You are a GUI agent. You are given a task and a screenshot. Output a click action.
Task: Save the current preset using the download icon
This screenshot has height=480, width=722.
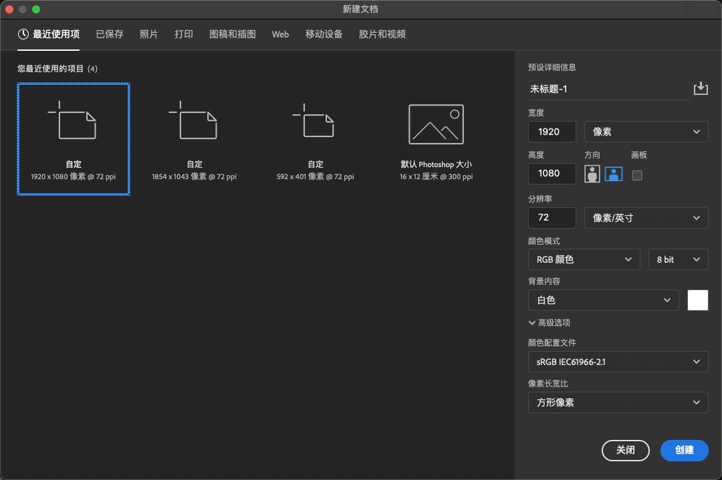click(x=701, y=88)
